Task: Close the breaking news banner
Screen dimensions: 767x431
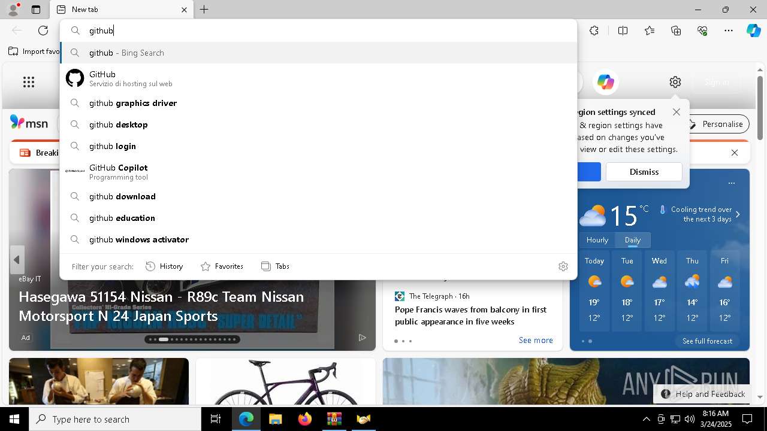Action: [x=735, y=153]
